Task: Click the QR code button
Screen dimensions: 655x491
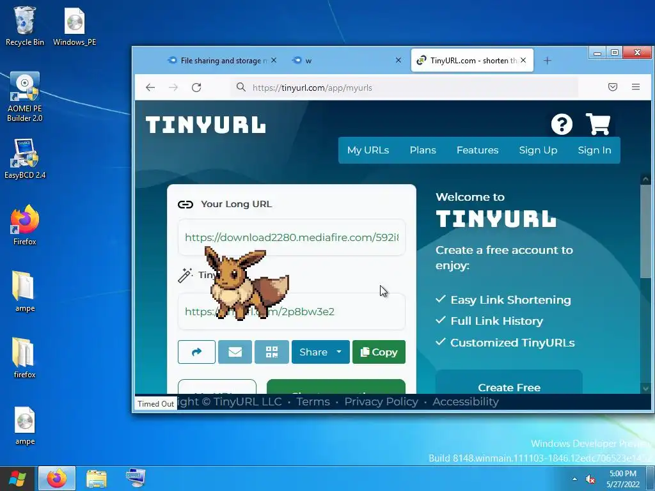Action: tap(271, 352)
